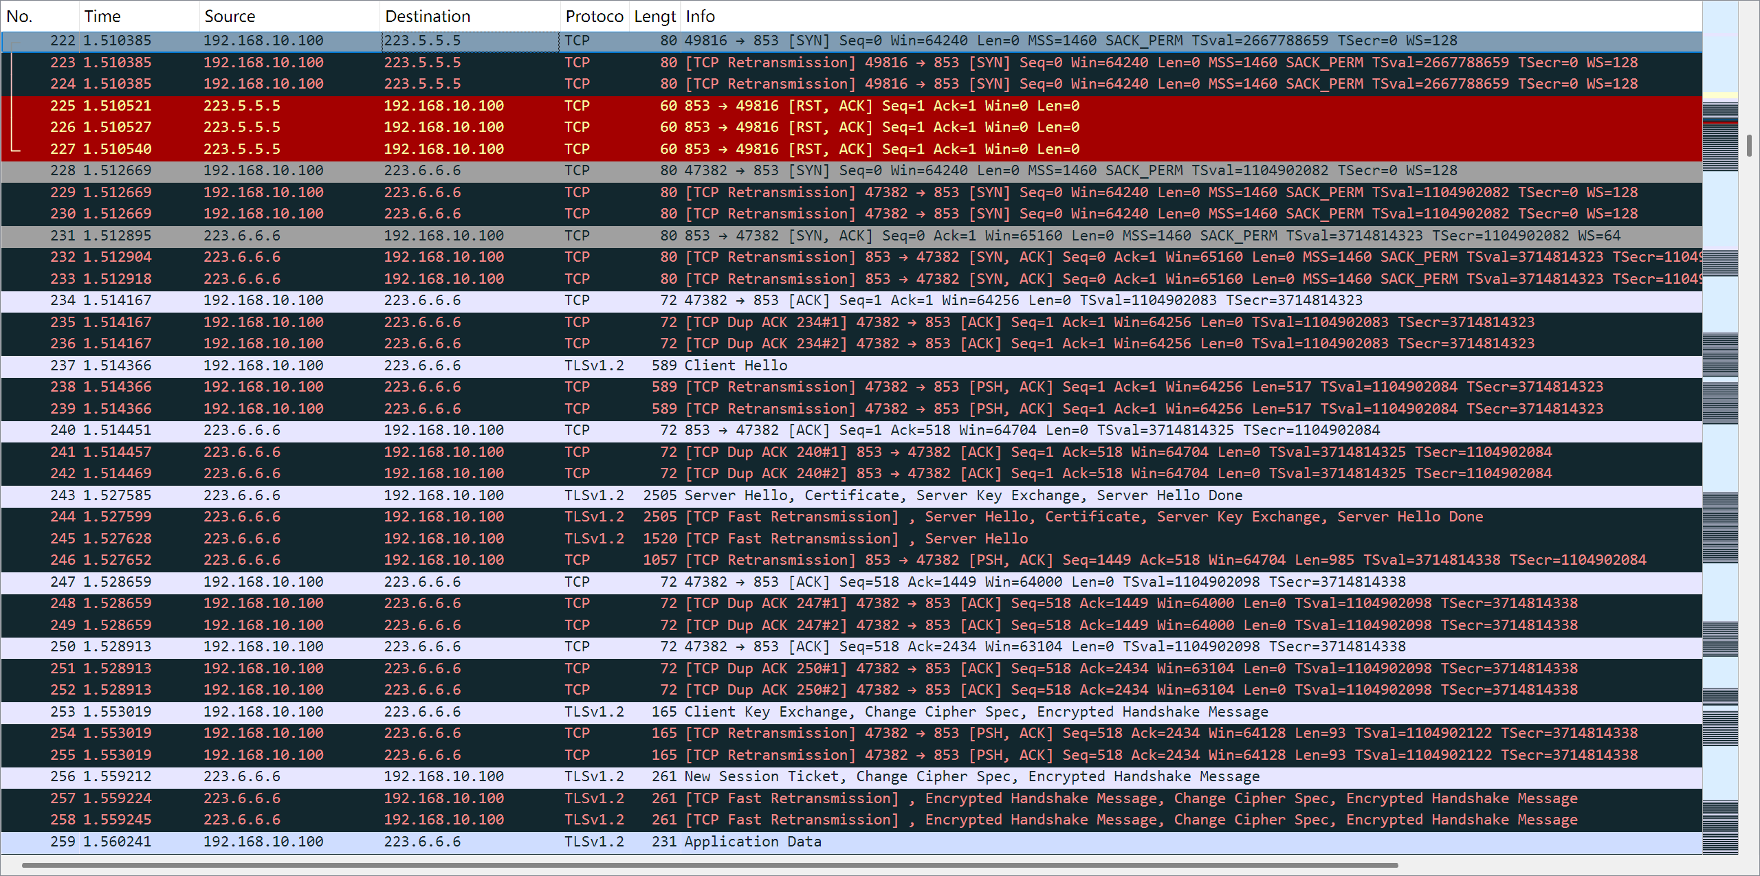Click the Length column header
This screenshot has width=1760, height=876.
pyautogui.click(x=654, y=16)
